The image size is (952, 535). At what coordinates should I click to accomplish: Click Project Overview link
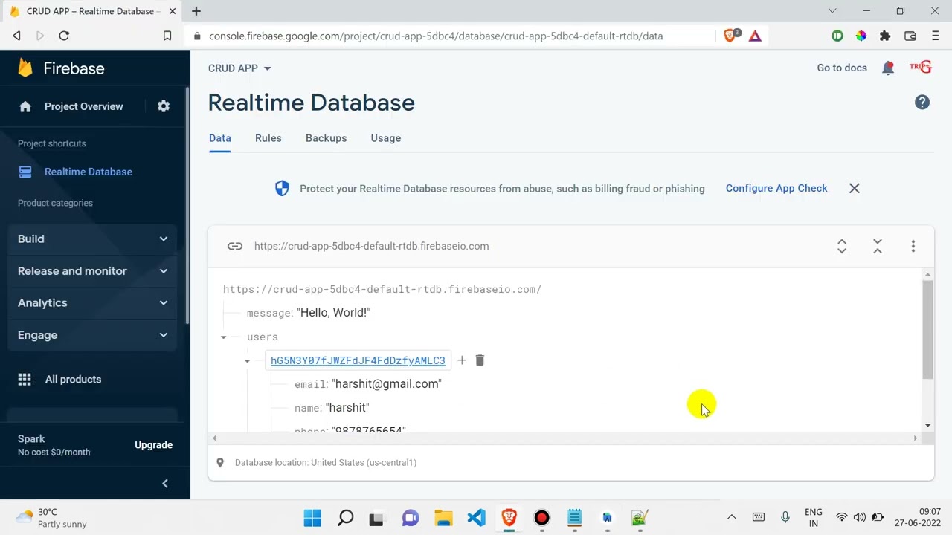point(84,106)
